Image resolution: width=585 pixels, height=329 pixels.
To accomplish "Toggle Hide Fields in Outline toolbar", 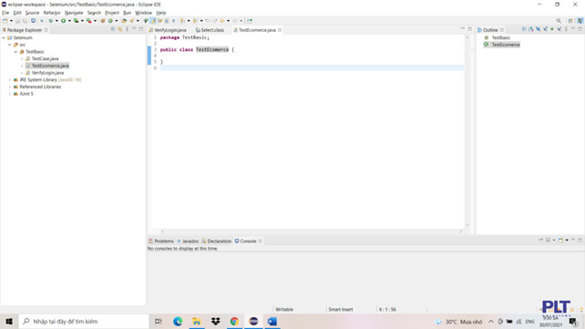I will pos(538,29).
